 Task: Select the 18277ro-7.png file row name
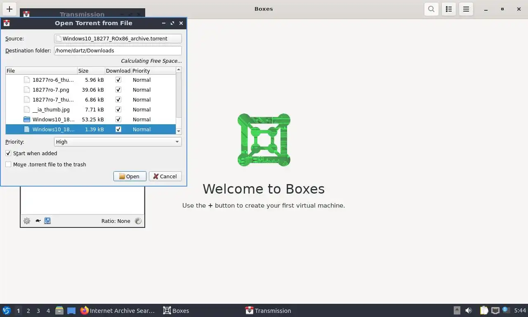click(51, 90)
